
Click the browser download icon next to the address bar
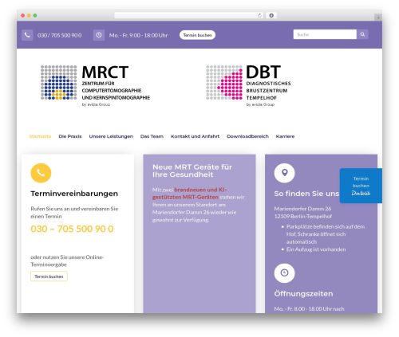tap(271, 15)
